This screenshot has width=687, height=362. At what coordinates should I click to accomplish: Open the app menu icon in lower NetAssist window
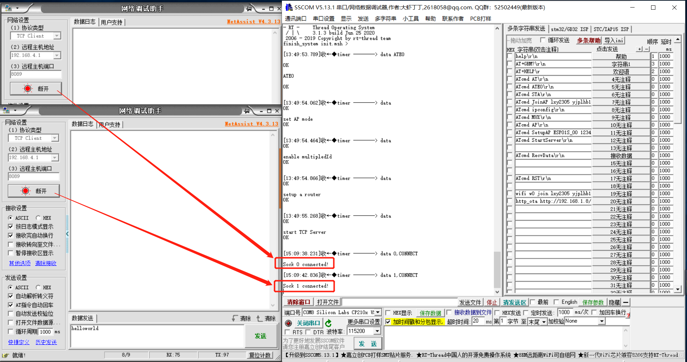(x=6, y=110)
